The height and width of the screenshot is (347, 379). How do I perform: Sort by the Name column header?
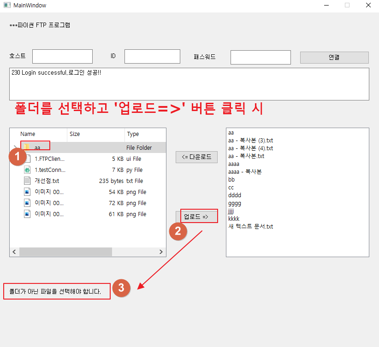28,134
